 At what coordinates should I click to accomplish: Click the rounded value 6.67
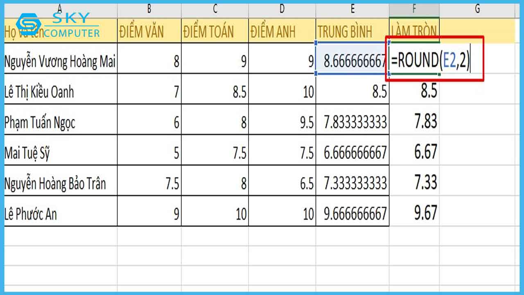coord(414,150)
